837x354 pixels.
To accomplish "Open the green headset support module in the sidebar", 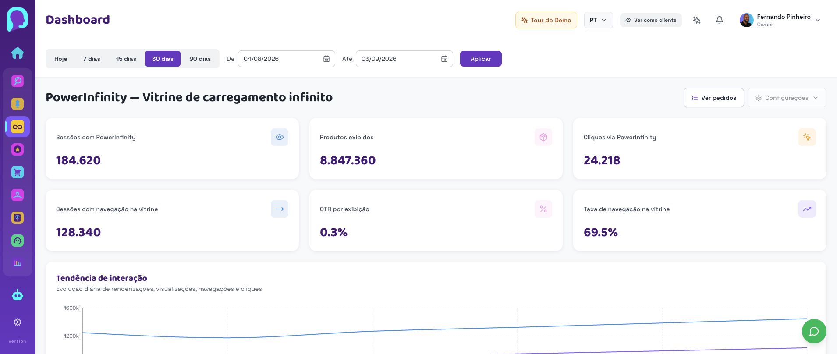I will point(18,241).
